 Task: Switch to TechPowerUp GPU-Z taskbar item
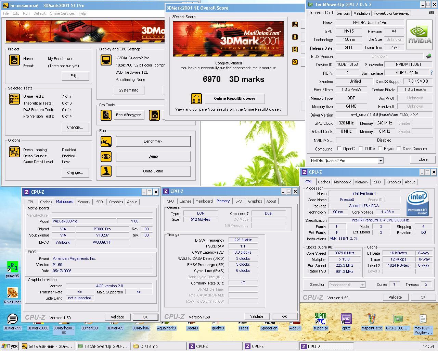pos(104,346)
